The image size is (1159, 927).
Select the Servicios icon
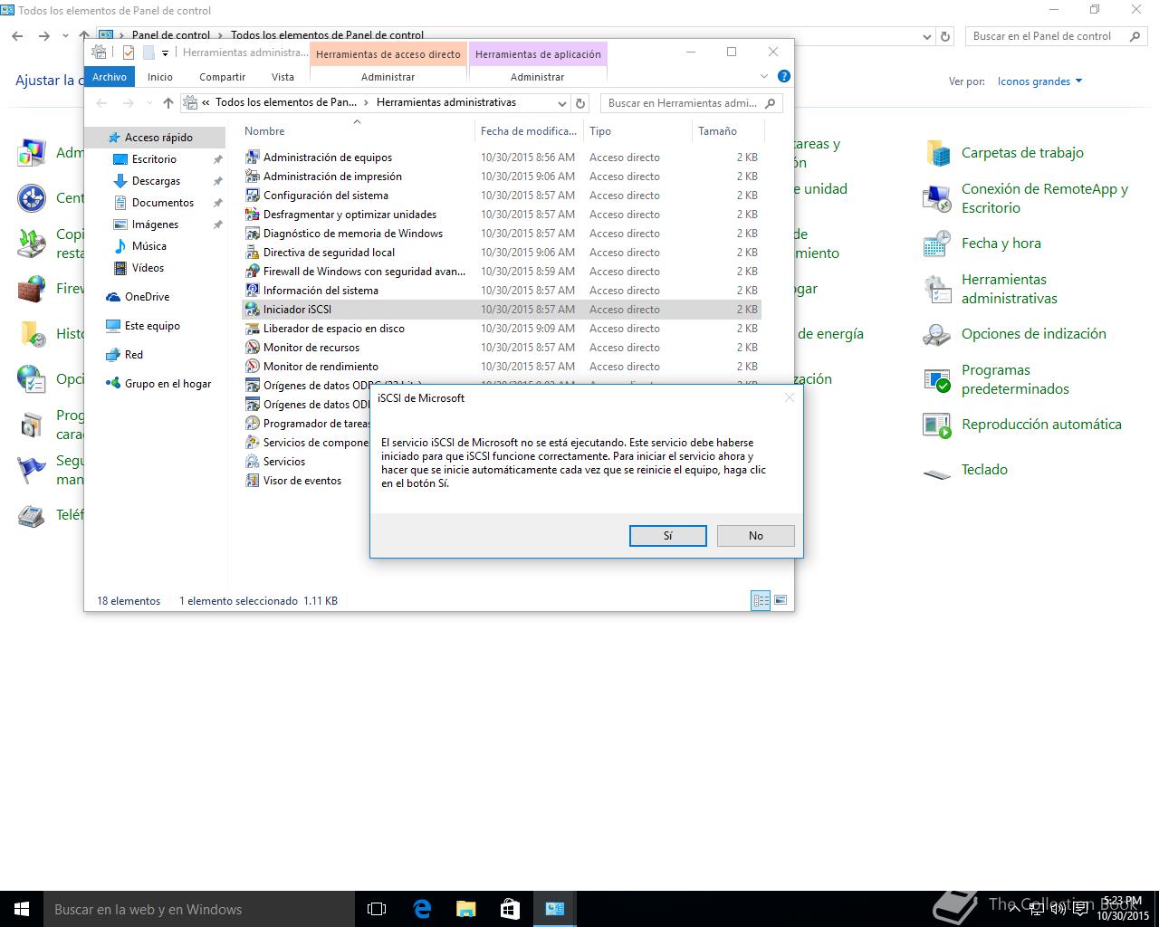253,462
